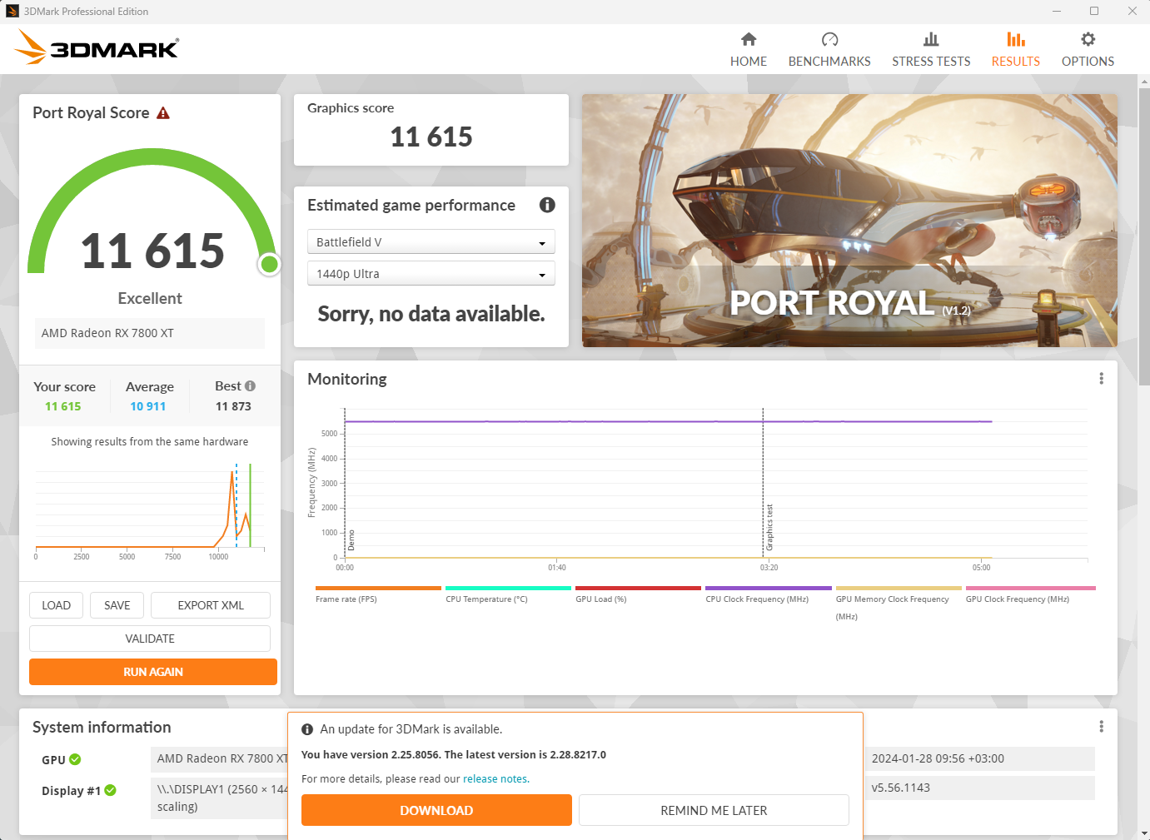Download the 3DMark update
This screenshot has height=840, width=1150.
(x=436, y=810)
